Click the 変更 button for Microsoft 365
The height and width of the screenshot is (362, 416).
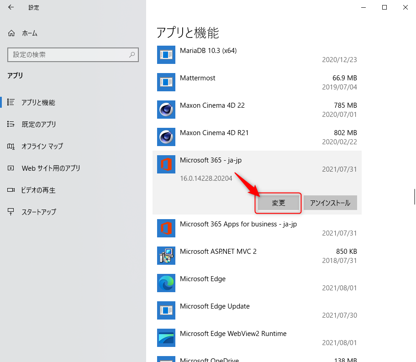pyautogui.click(x=278, y=203)
